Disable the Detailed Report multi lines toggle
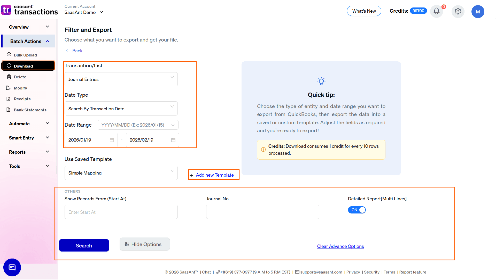496x280 pixels. tap(357, 210)
